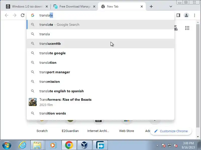Open the Scratch shortcut
This screenshot has width=201, height=150.
tap(42, 131)
